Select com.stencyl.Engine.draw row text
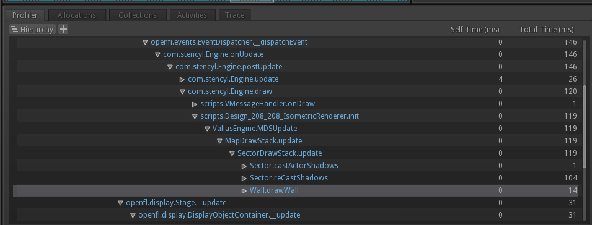This screenshot has width=592, height=225. point(230,91)
